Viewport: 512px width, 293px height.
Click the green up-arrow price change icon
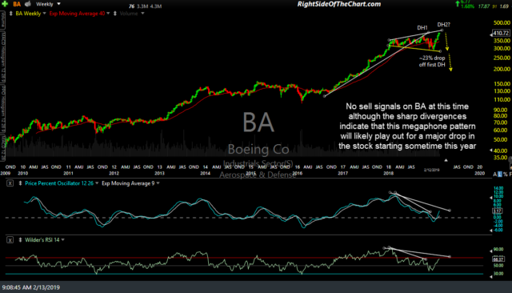[x=458, y=4]
